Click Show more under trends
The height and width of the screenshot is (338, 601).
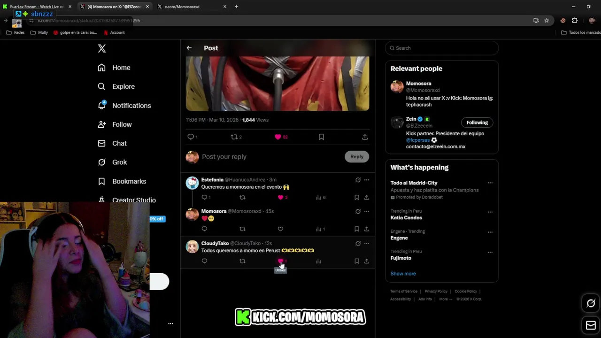(403, 274)
